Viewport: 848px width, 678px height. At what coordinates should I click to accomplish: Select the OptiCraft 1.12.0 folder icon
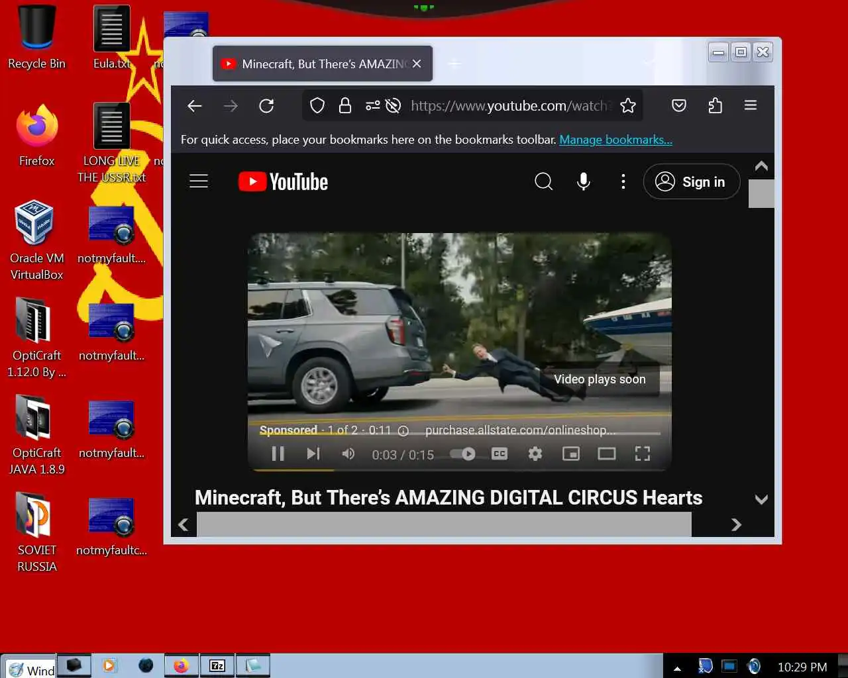(37, 338)
